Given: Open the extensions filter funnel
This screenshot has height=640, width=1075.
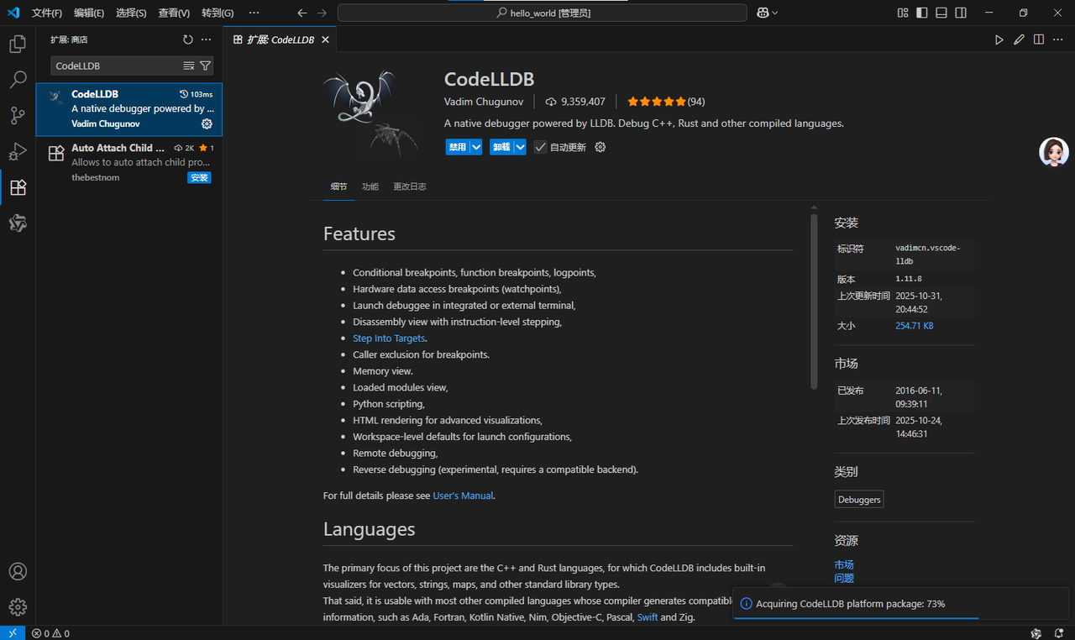Looking at the screenshot, I should click(205, 66).
